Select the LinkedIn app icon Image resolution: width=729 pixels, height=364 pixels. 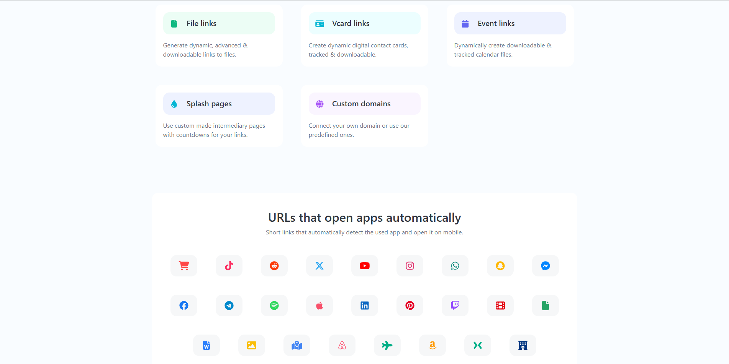point(365,305)
